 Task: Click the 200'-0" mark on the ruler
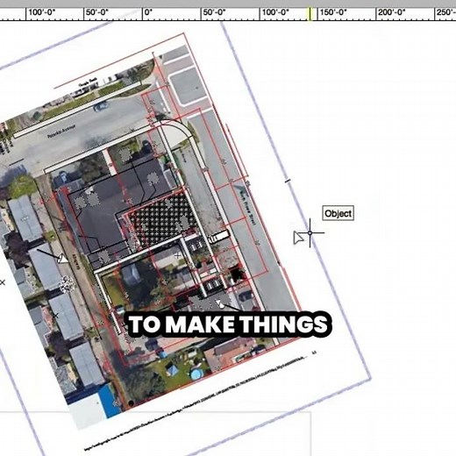coord(392,12)
